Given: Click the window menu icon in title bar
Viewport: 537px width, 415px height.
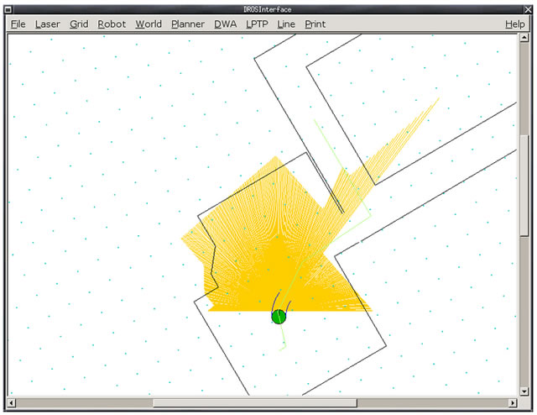Looking at the screenshot, I should [x=8, y=9].
